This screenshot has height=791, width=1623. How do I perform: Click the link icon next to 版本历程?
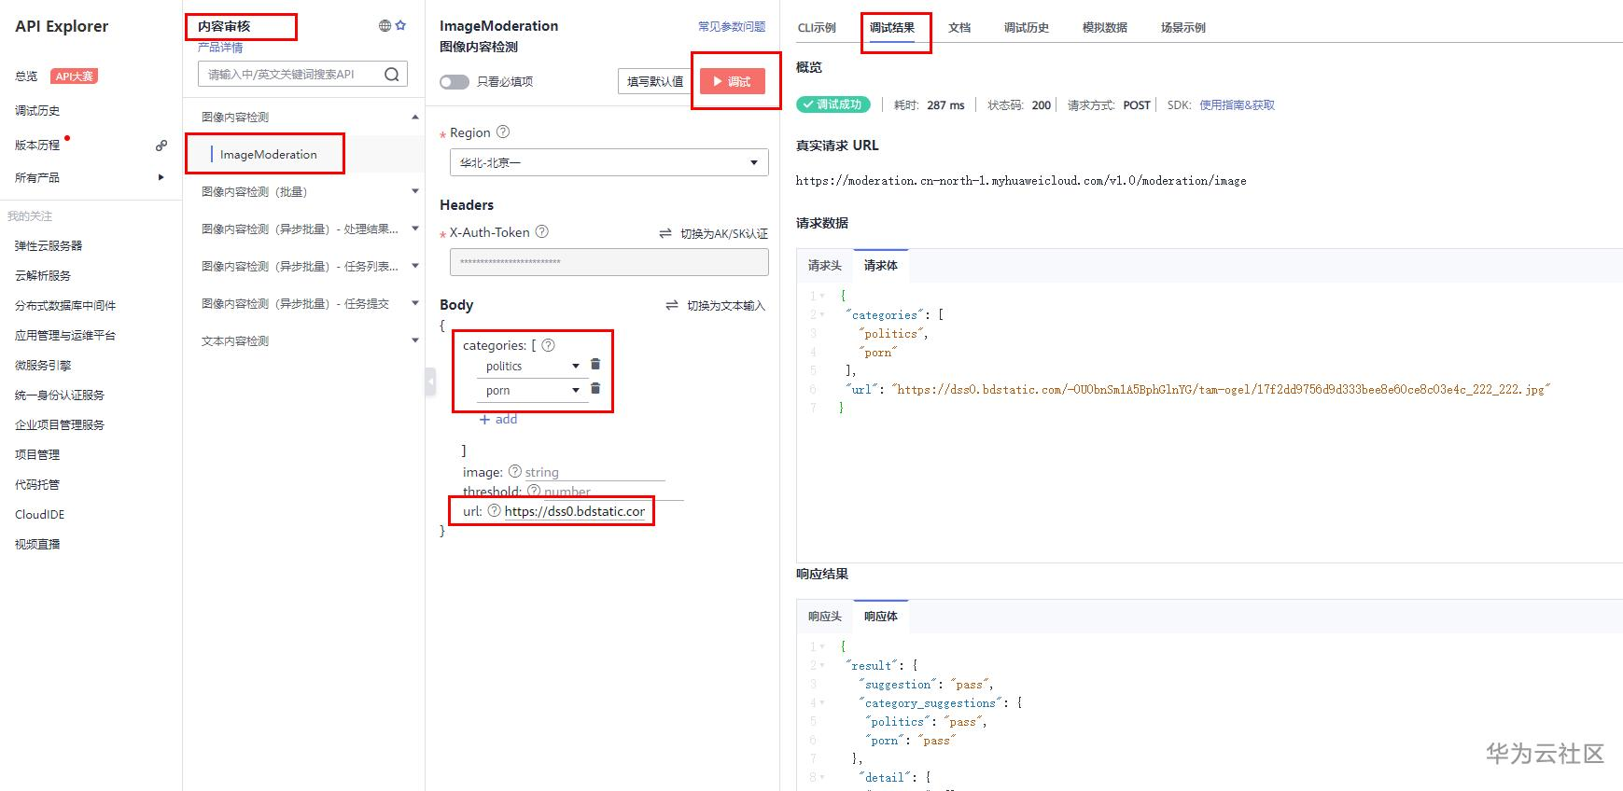tap(161, 146)
